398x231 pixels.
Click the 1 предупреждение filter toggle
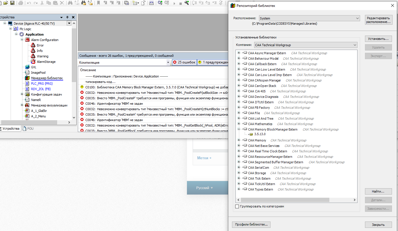(213, 62)
